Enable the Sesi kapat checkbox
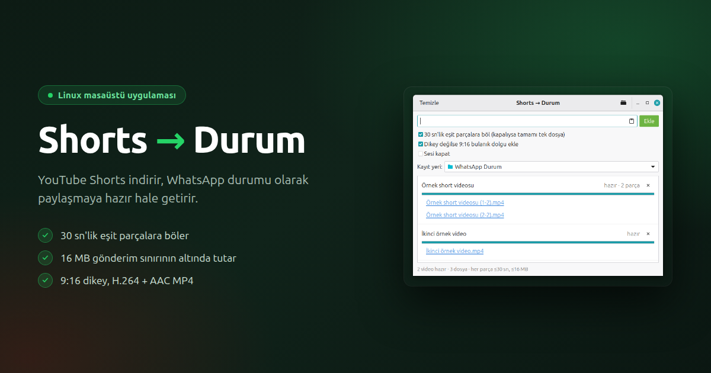The width and height of the screenshot is (711, 373). pyautogui.click(x=421, y=153)
